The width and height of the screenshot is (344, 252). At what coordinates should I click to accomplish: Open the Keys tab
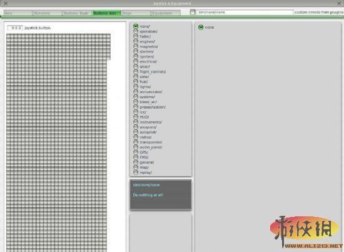coord(136,13)
